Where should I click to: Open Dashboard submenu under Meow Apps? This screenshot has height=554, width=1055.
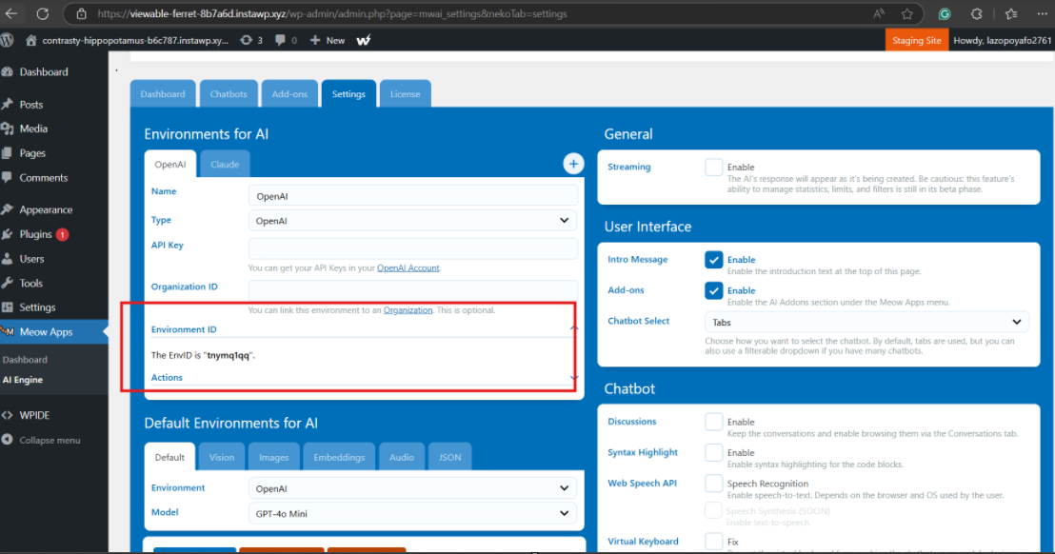click(25, 360)
